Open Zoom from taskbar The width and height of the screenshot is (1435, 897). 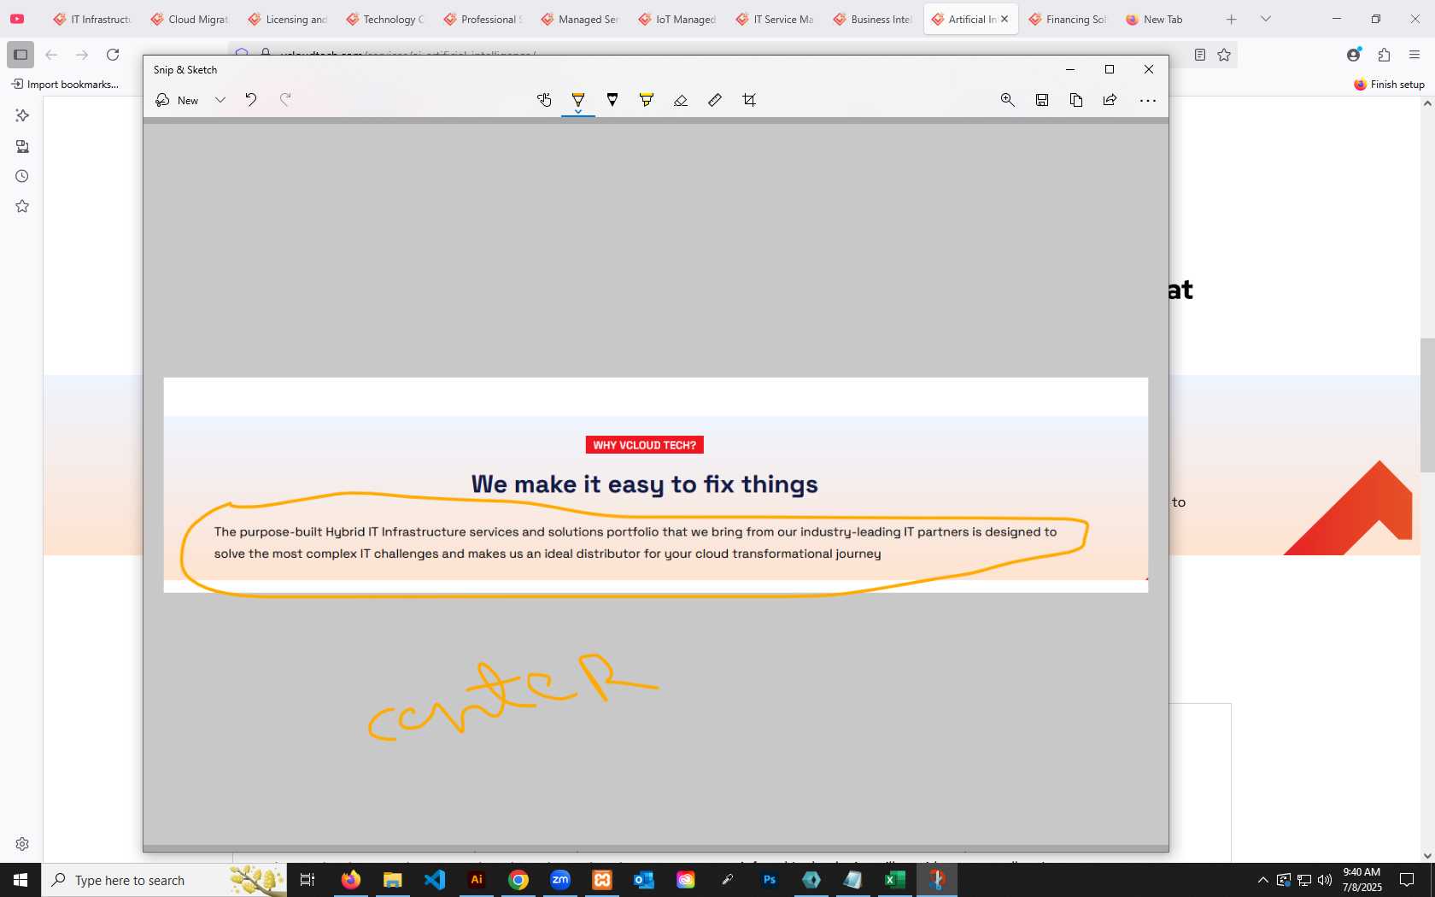pos(560,880)
